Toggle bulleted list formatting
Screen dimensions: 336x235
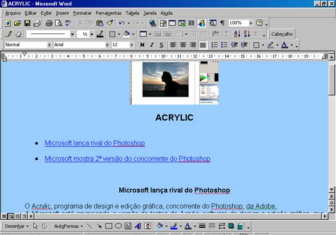point(224,44)
